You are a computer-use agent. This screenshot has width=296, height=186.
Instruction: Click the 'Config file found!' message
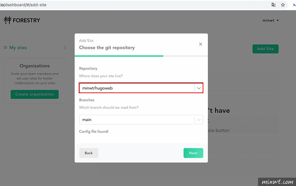[94, 131]
